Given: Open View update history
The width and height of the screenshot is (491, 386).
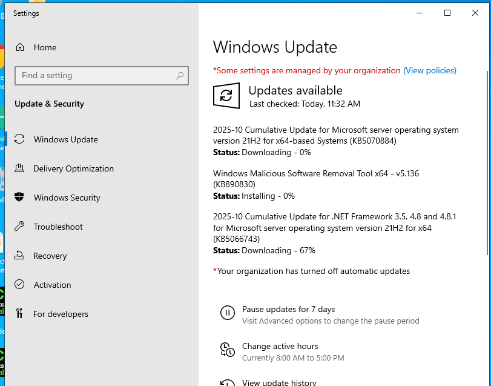Looking at the screenshot, I should pos(279,382).
